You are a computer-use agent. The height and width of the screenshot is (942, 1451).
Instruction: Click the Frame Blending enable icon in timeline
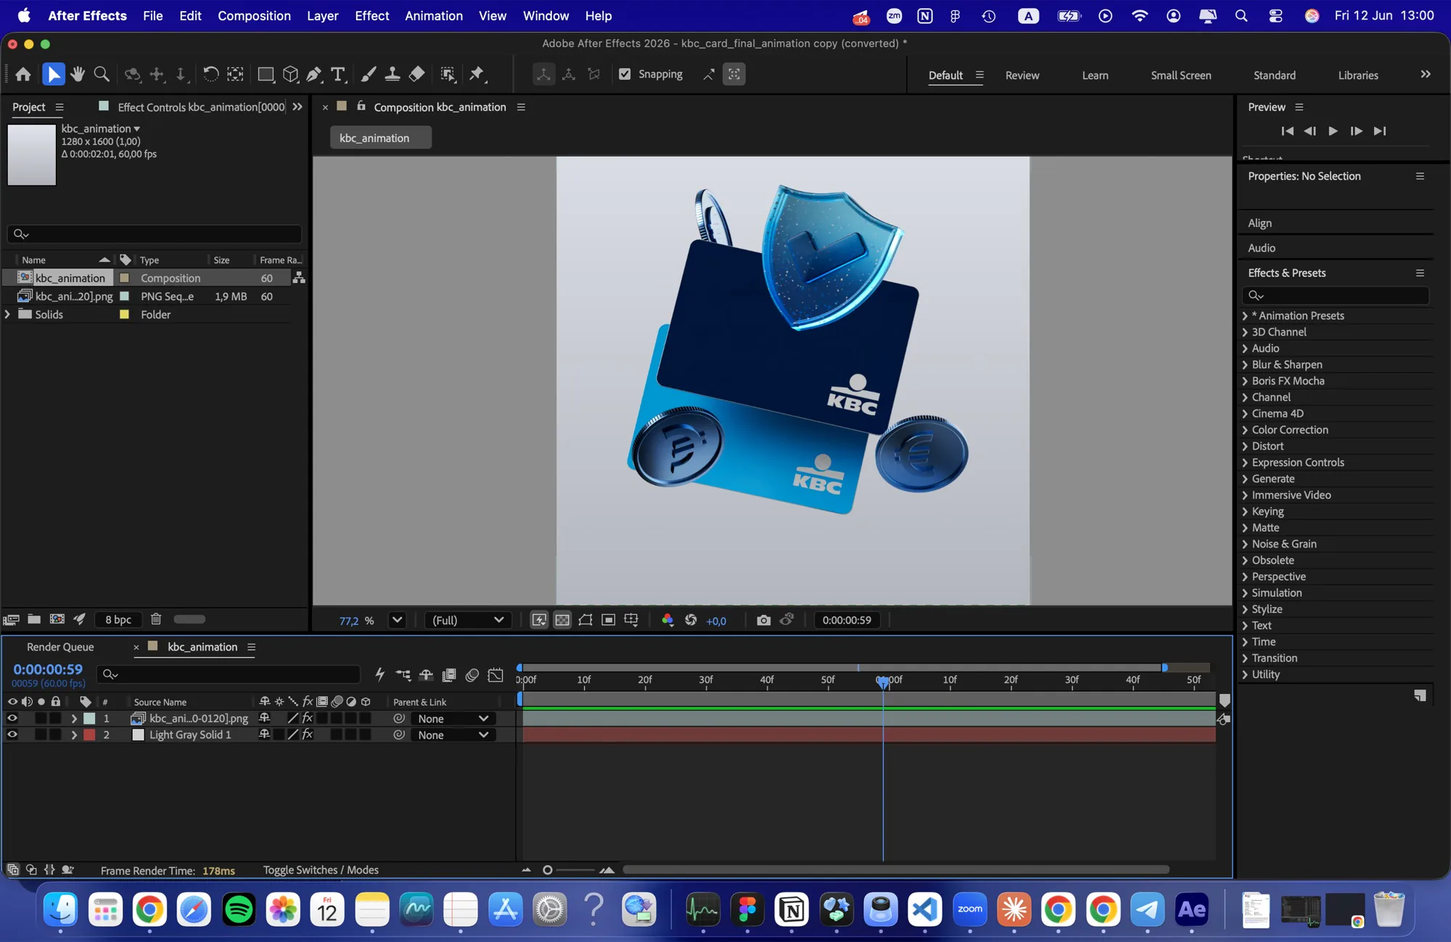point(449,675)
